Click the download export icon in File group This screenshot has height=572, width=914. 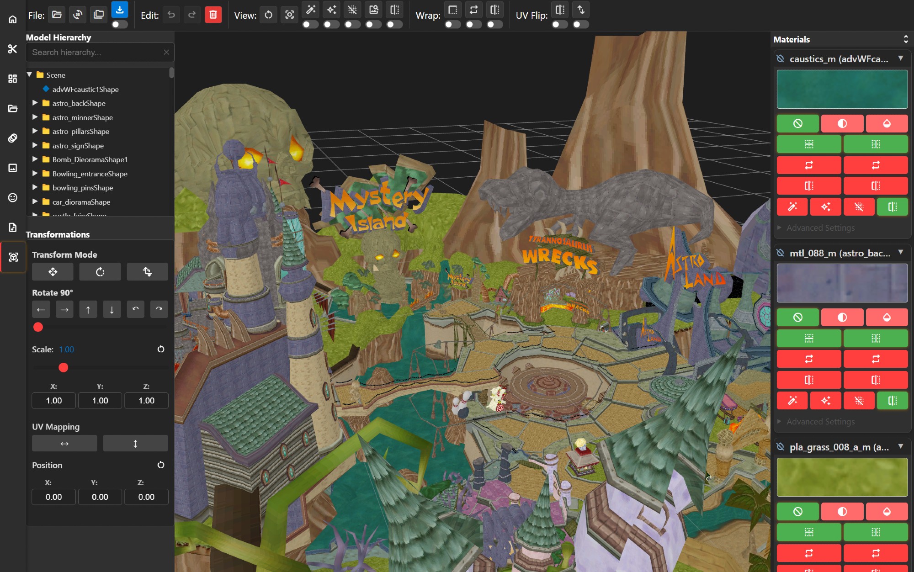[120, 10]
